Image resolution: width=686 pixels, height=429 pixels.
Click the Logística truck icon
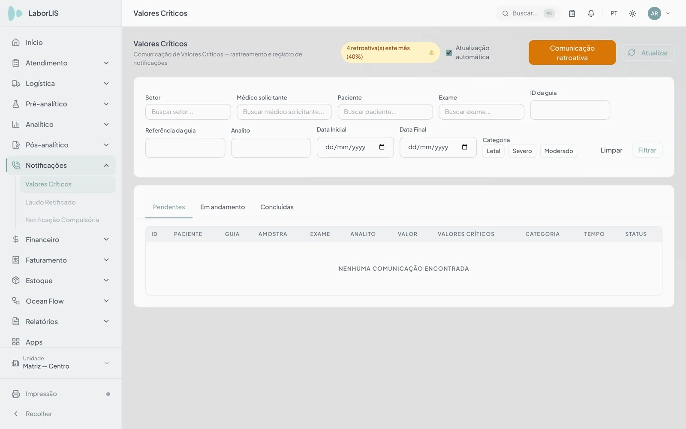coord(16,84)
